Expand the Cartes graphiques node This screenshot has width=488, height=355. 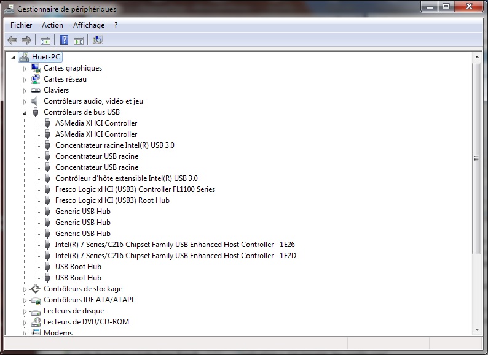pos(25,69)
